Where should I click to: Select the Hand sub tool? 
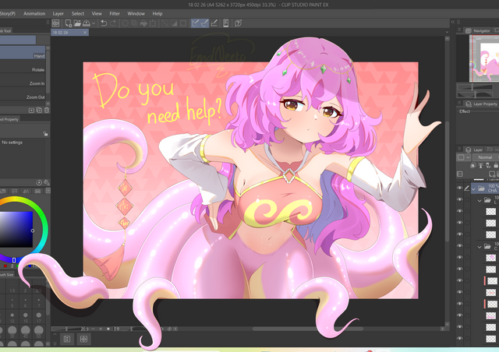point(23,52)
